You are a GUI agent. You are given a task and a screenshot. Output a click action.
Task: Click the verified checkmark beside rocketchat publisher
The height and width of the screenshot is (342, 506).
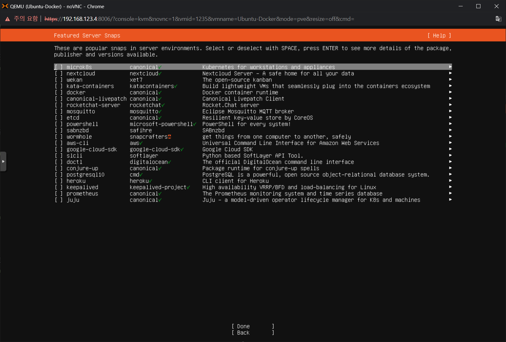click(x=163, y=105)
